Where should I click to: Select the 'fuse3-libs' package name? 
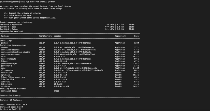coord(6,73)
